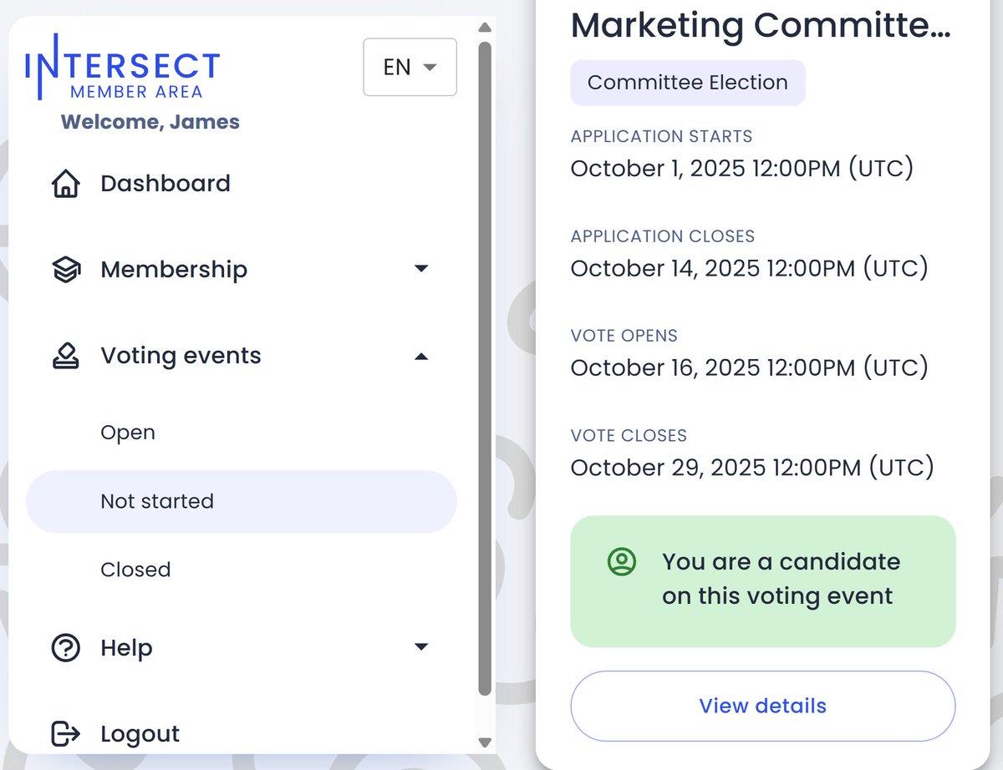Click the sidebar scrollbar down arrow

pos(485,742)
